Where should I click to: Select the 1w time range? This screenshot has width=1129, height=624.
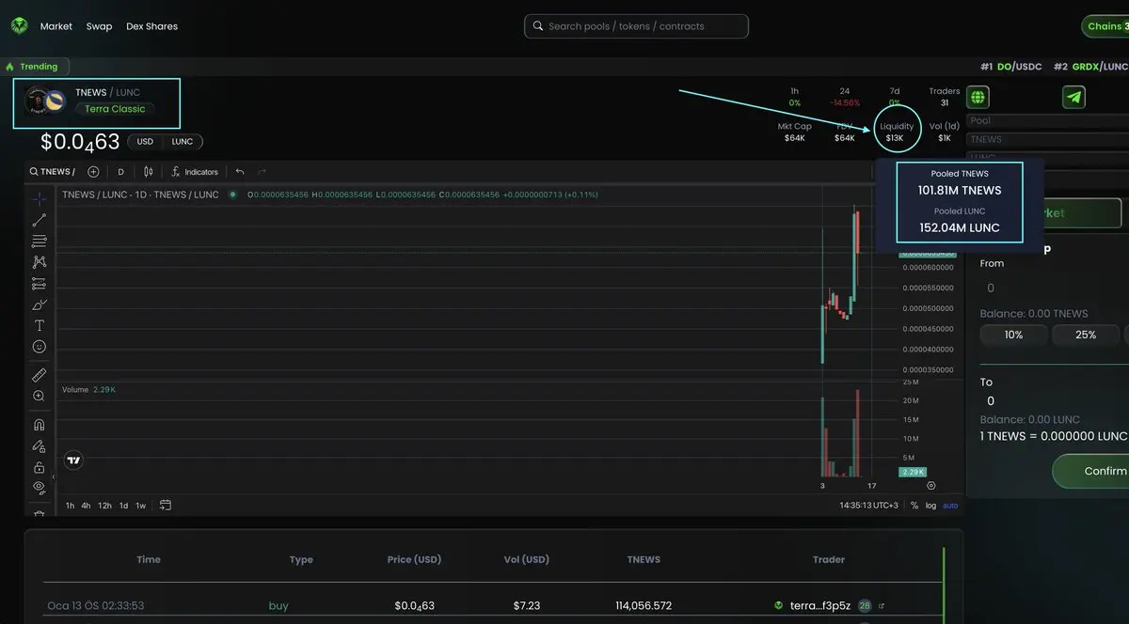(141, 506)
